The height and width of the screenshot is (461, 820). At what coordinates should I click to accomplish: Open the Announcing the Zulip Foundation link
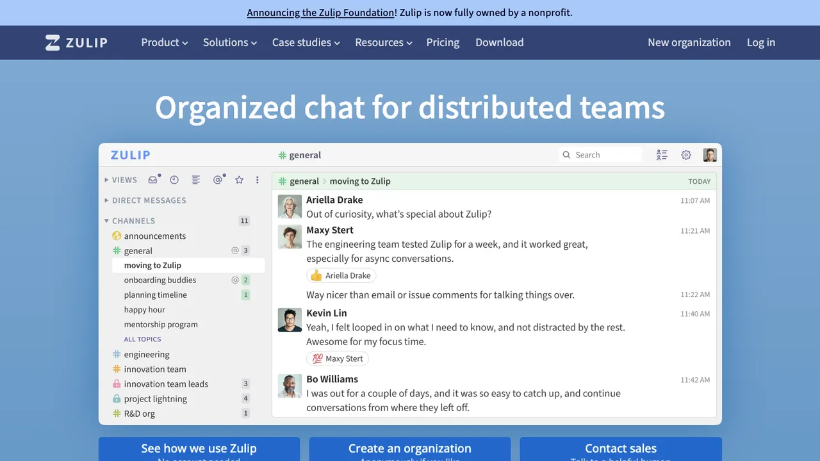tap(320, 13)
